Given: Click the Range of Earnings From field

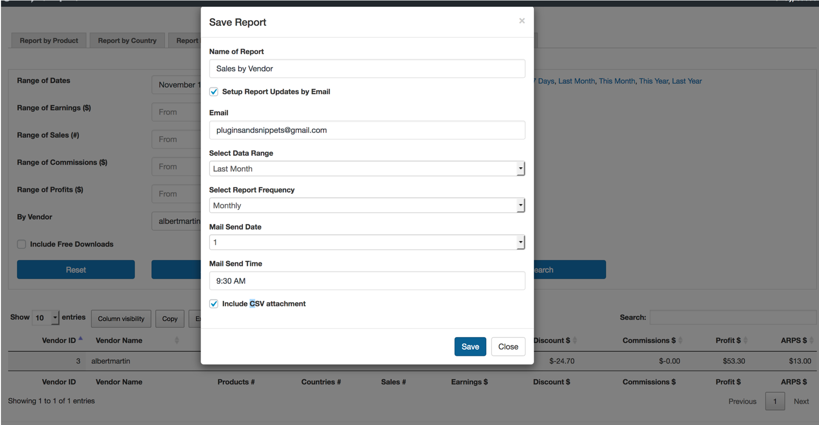Looking at the screenshot, I should [x=176, y=112].
